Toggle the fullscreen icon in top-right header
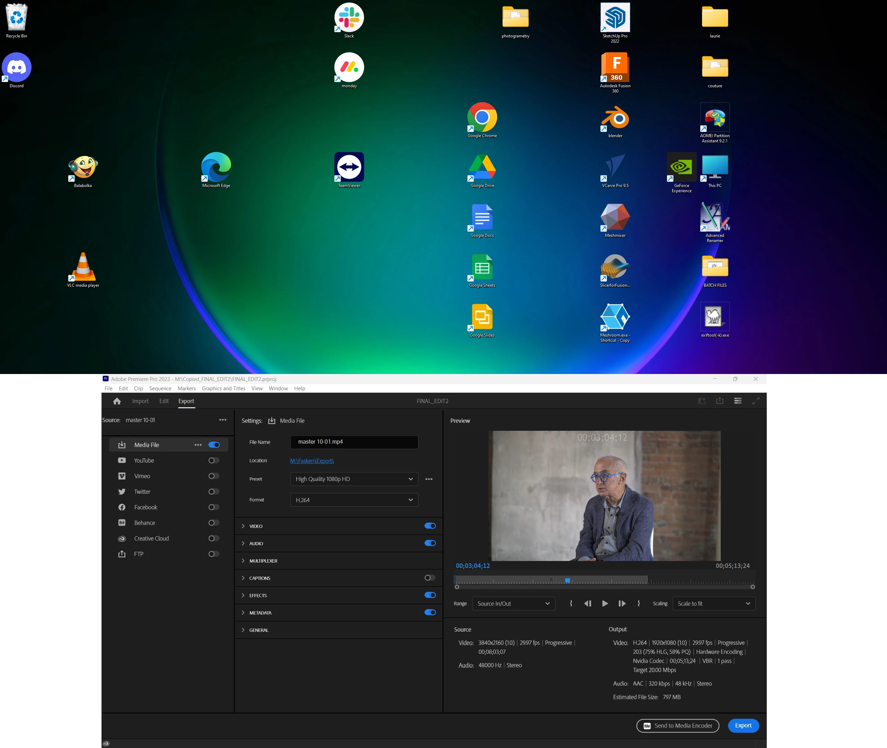The height and width of the screenshot is (748, 887). [755, 401]
